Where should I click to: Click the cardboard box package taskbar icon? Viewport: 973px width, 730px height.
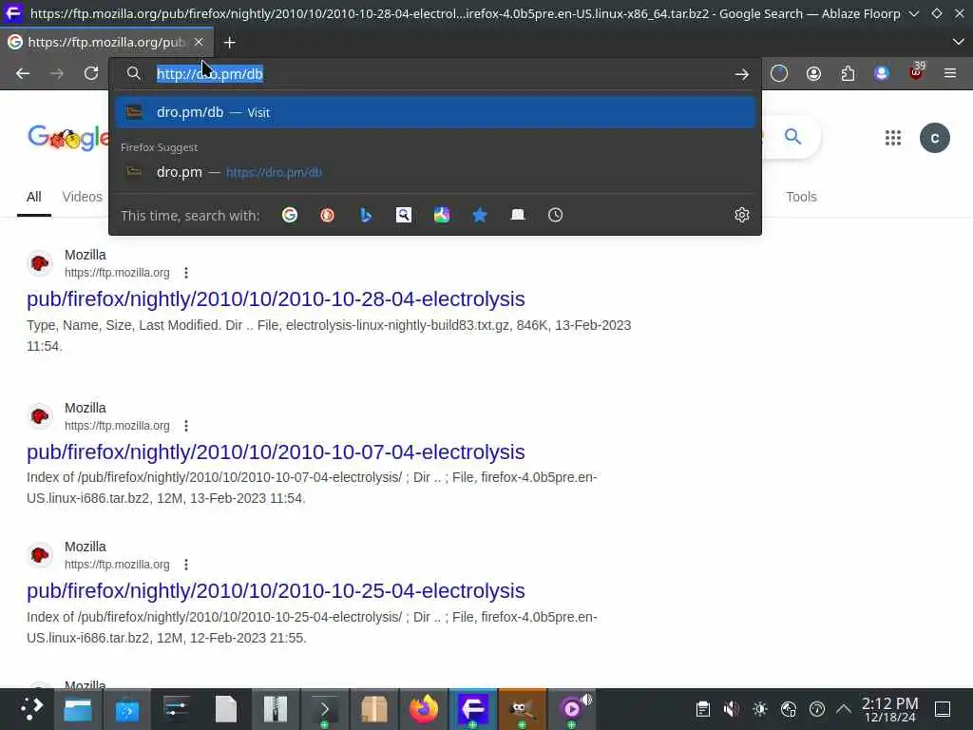(374, 709)
